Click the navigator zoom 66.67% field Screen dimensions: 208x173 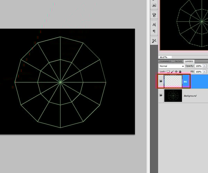(165, 57)
